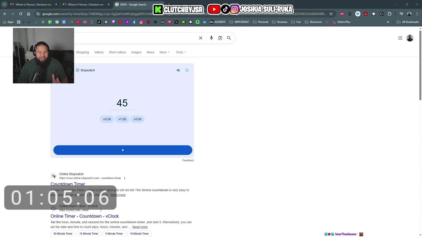The height and width of the screenshot is (237, 422).
Task: Show hidden bookmarks with double chevron
Action: [x=388, y=22]
